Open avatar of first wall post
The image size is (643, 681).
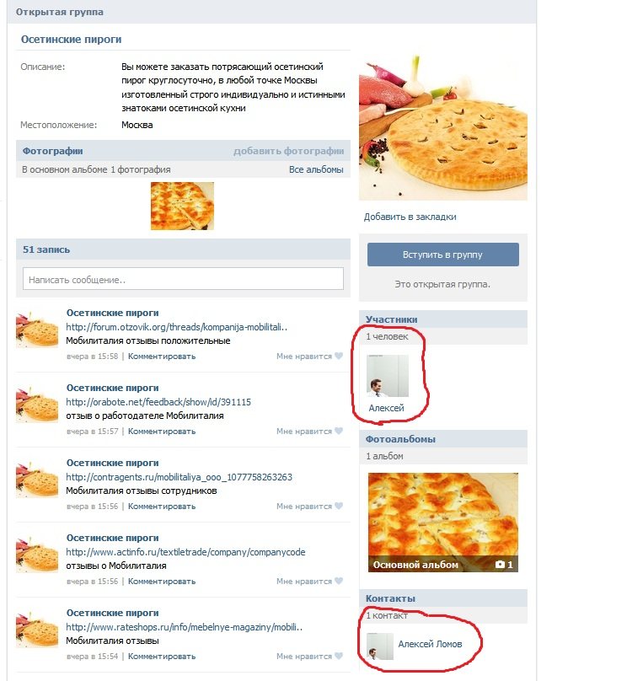(x=37, y=329)
